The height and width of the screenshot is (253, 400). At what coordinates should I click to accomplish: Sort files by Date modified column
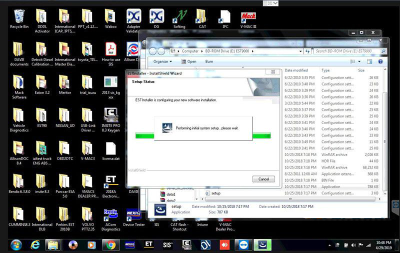296,70
